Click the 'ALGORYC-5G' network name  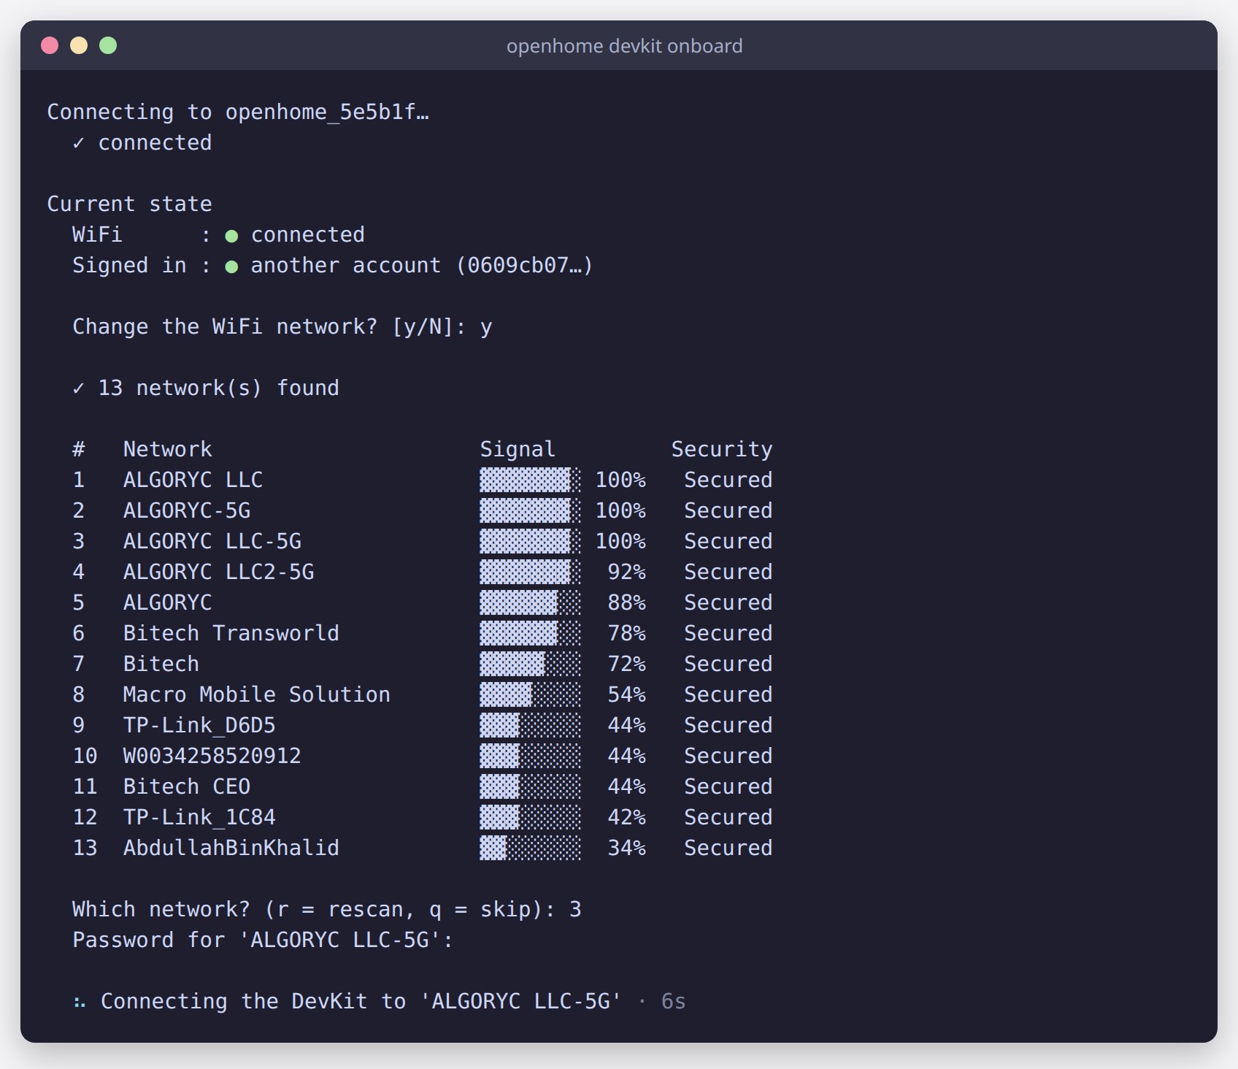187,510
